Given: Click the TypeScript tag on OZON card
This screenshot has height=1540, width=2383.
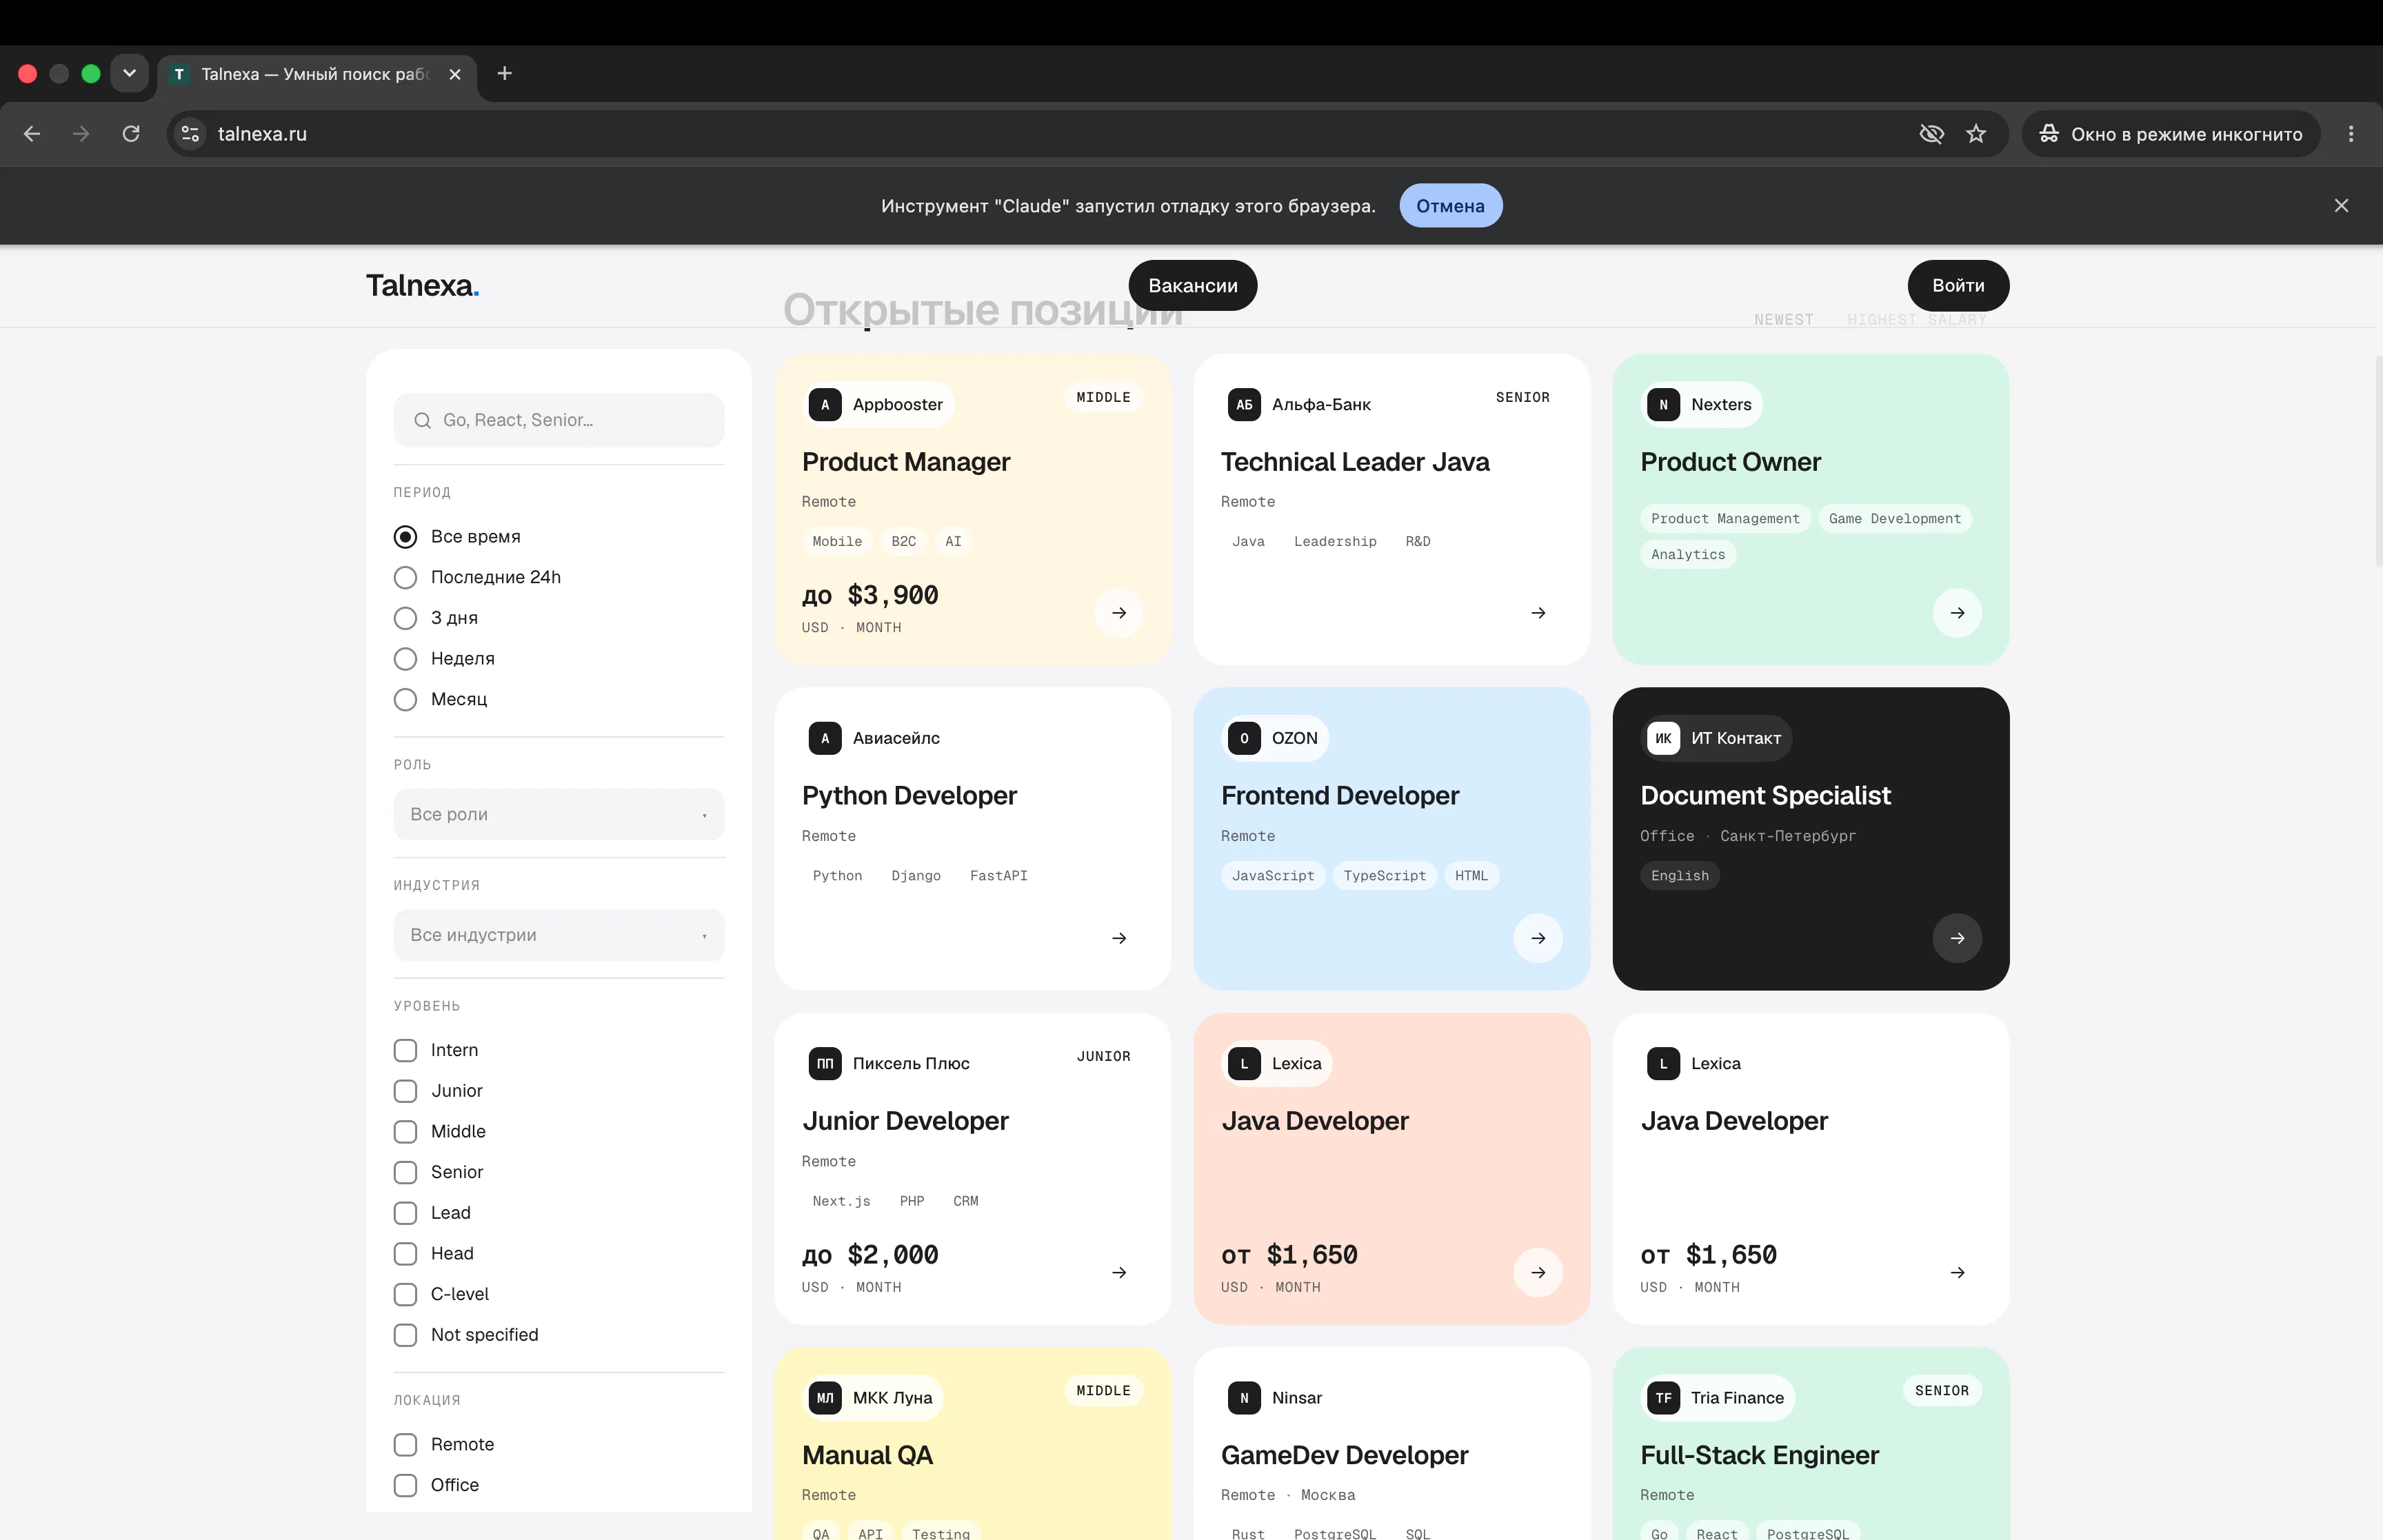Looking at the screenshot, I should [x=1384, y=876].
